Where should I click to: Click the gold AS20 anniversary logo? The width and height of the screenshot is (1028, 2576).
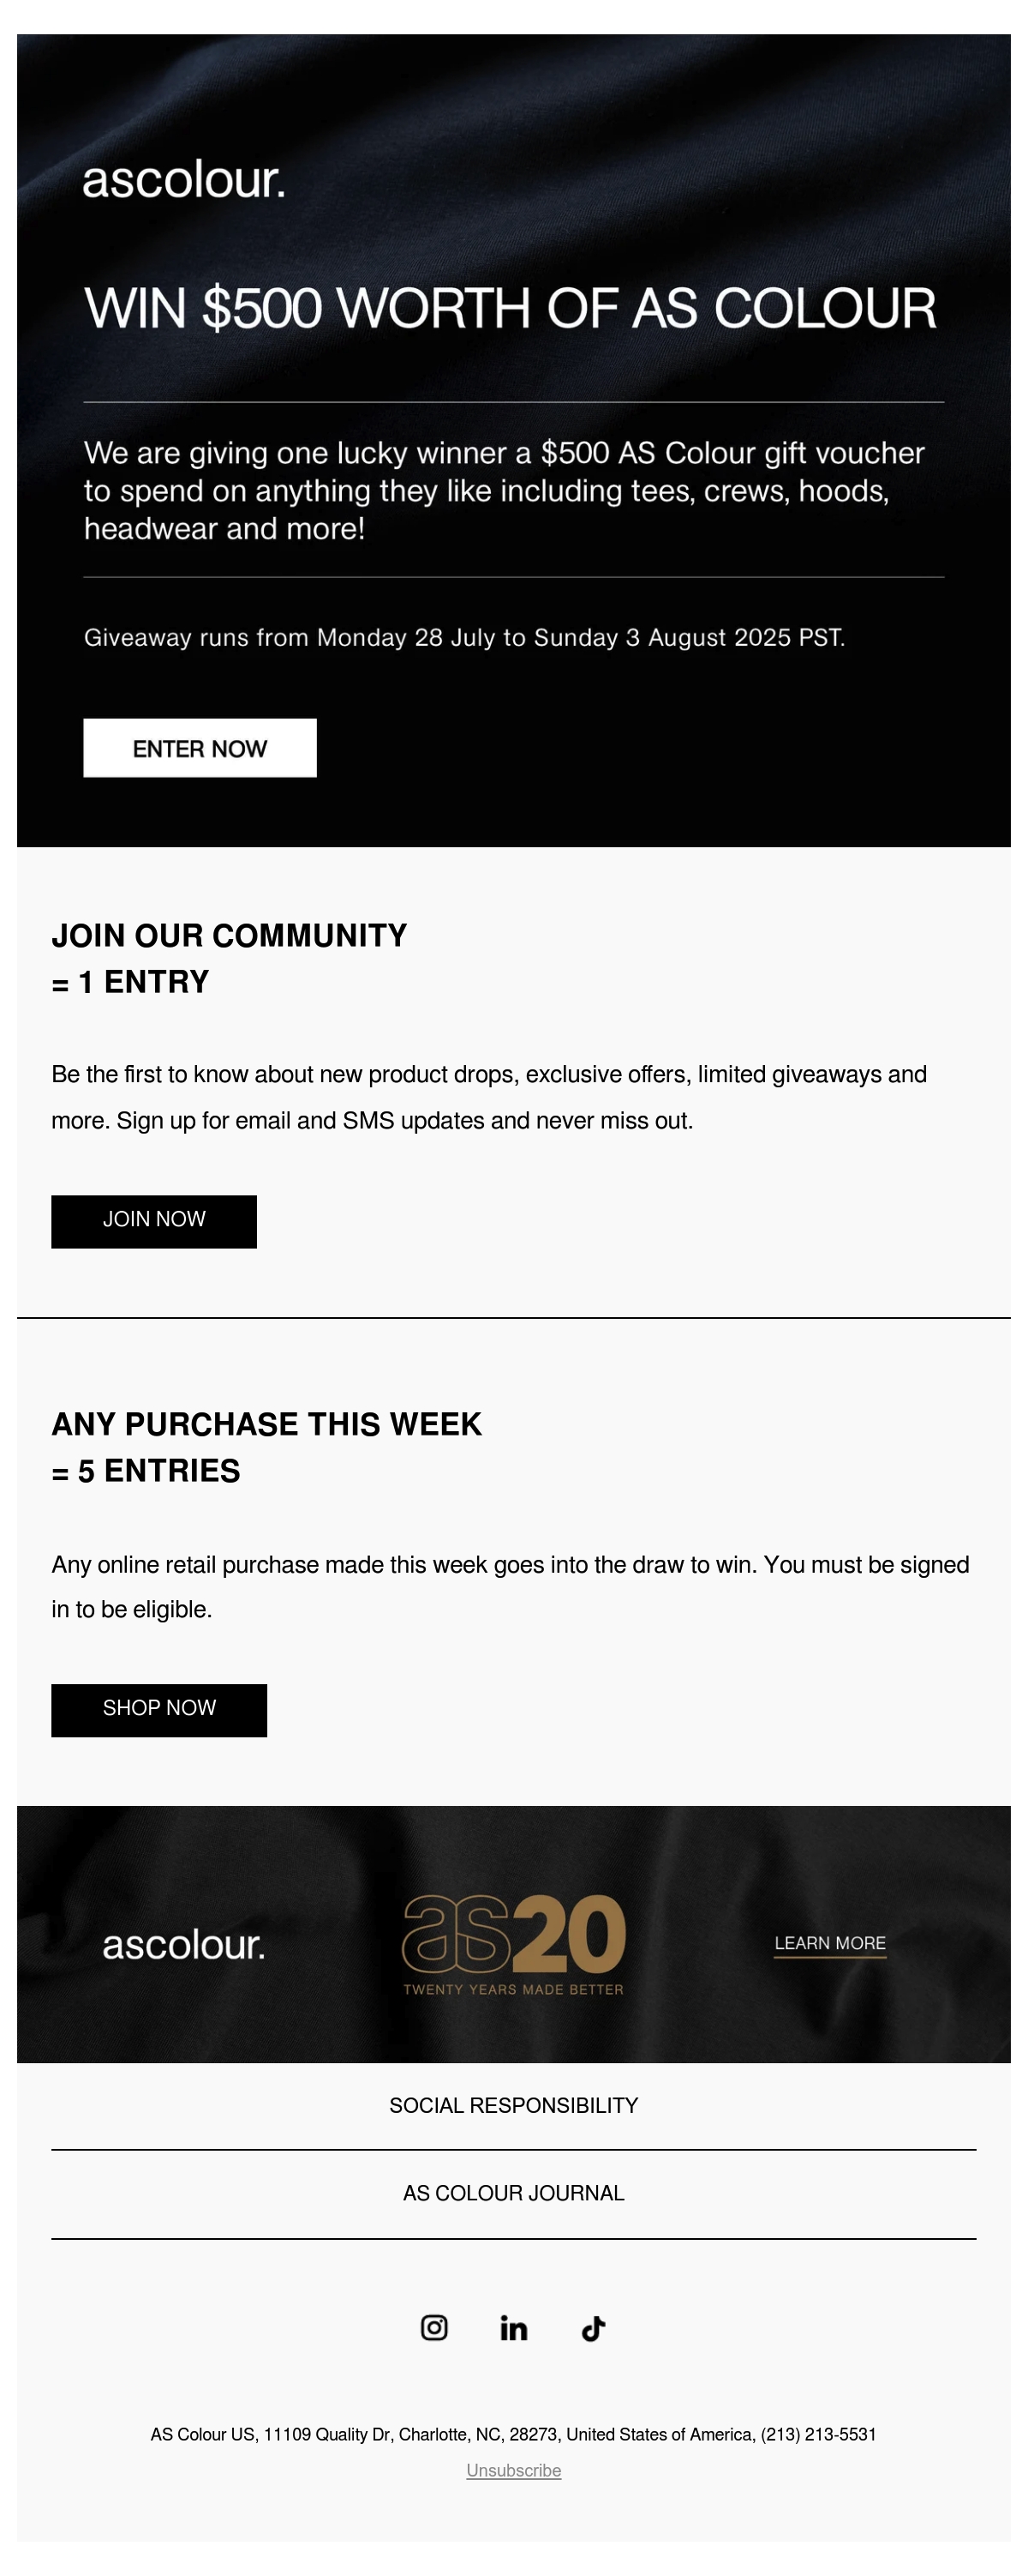pyautogui.click(x=513, y=1933)
